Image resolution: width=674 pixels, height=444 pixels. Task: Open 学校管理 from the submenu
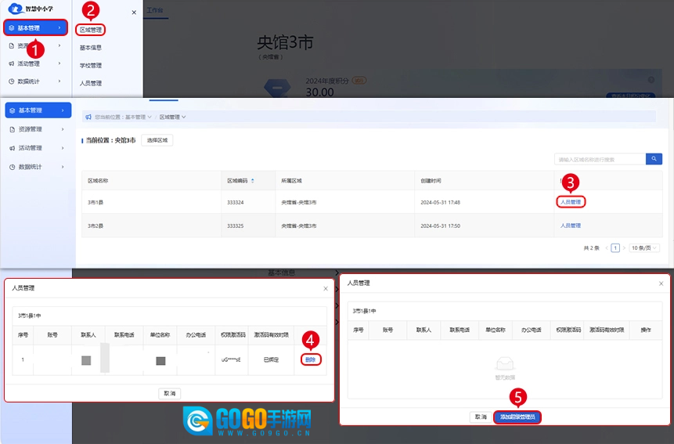click(x=91, y=66)
